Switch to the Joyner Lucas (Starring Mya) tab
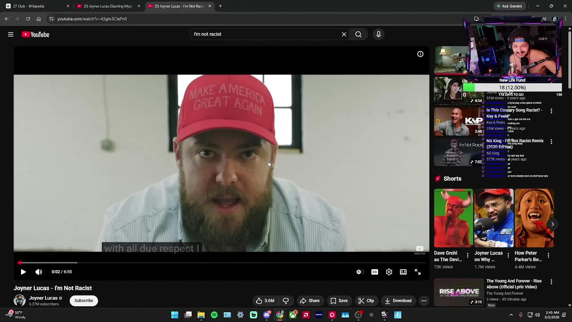The height and width of the screenshot is (322, 572). pyautogui.click(x=108, y=6)
